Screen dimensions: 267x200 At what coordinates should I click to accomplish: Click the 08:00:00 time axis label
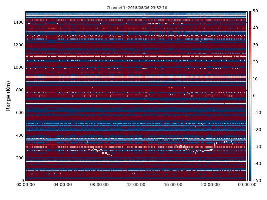point(99,185)
